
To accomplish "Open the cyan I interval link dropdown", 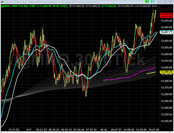I will [x=152, y=1].
